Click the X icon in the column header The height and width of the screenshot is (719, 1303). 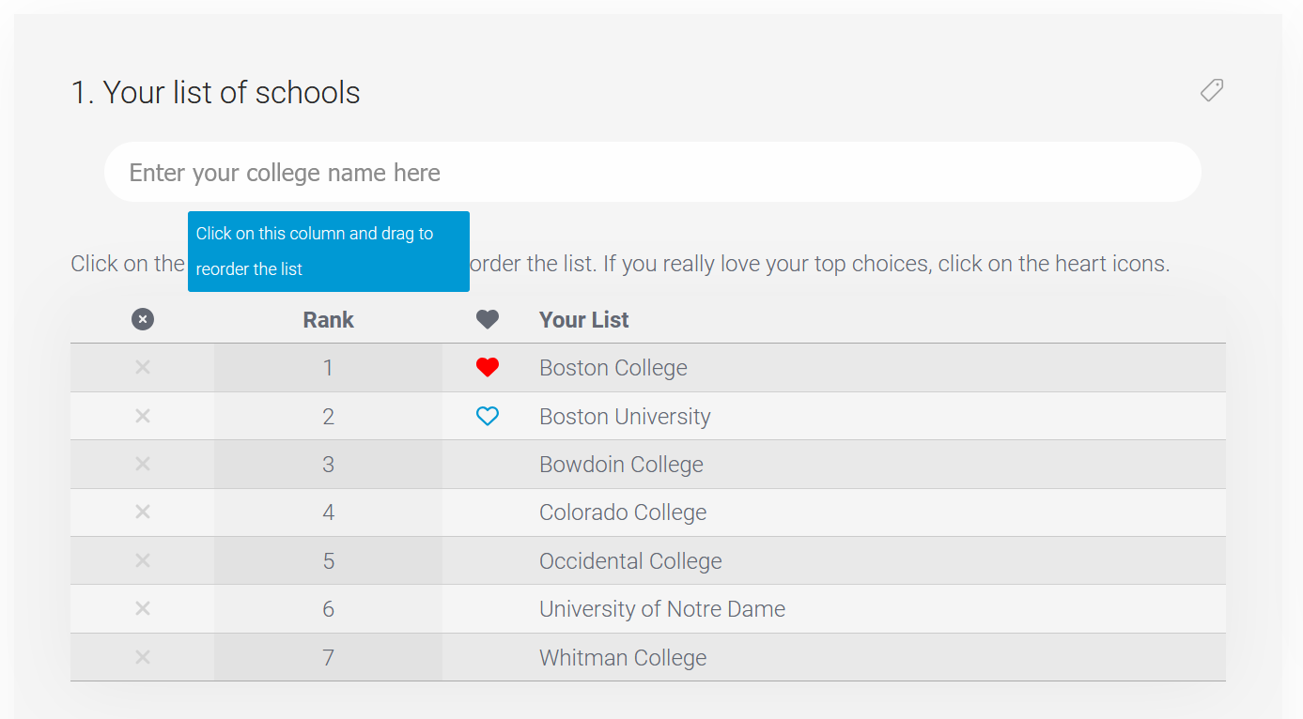(x=142, y=319)
